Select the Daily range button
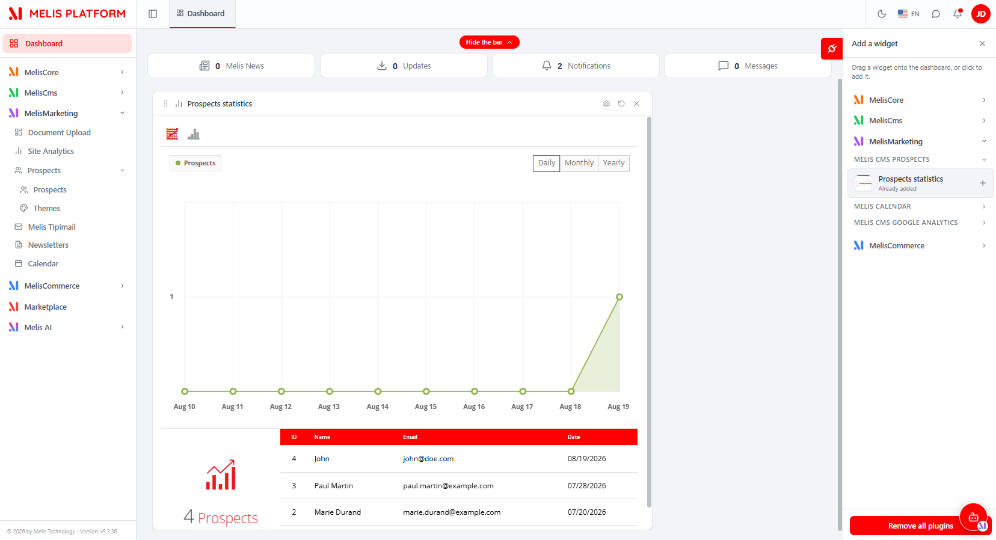This screenshot has width=996, height=540. point(547,163)
